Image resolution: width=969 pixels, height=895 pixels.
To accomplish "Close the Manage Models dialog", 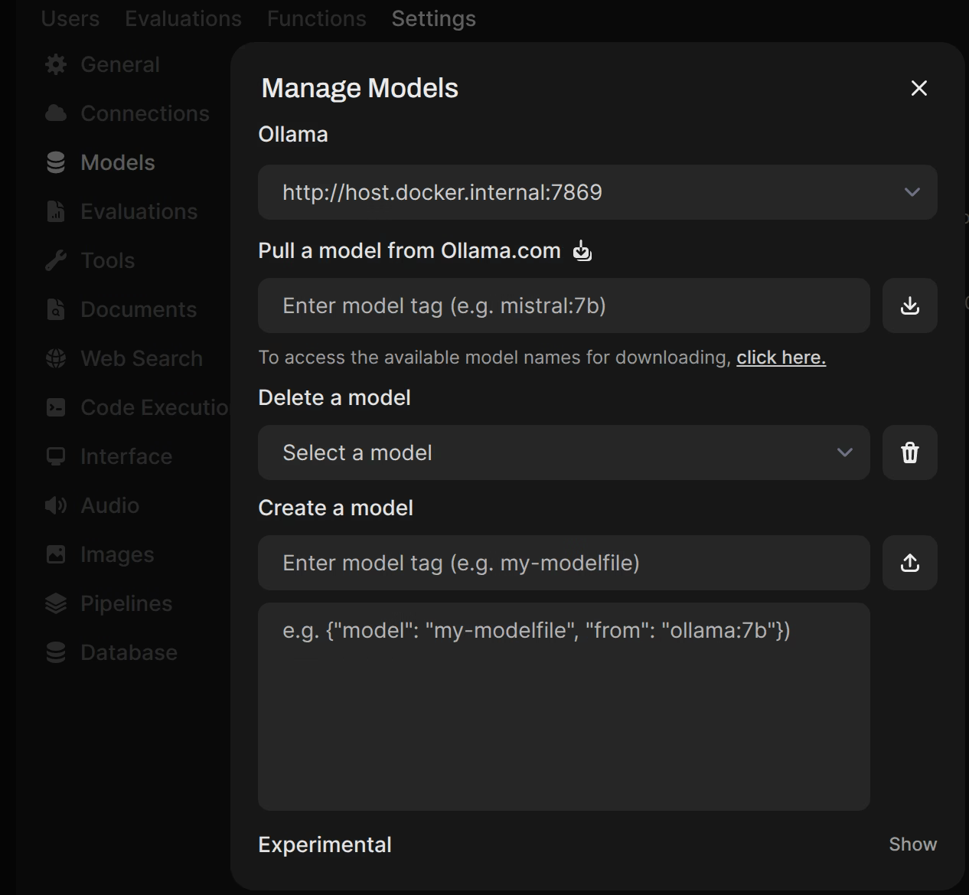I will [919, 88].
